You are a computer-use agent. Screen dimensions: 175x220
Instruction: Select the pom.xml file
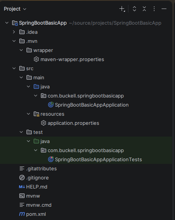36,214
